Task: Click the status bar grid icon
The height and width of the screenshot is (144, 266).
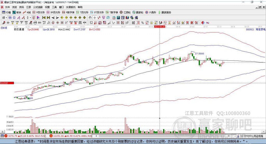Action: tap(2, 136)
